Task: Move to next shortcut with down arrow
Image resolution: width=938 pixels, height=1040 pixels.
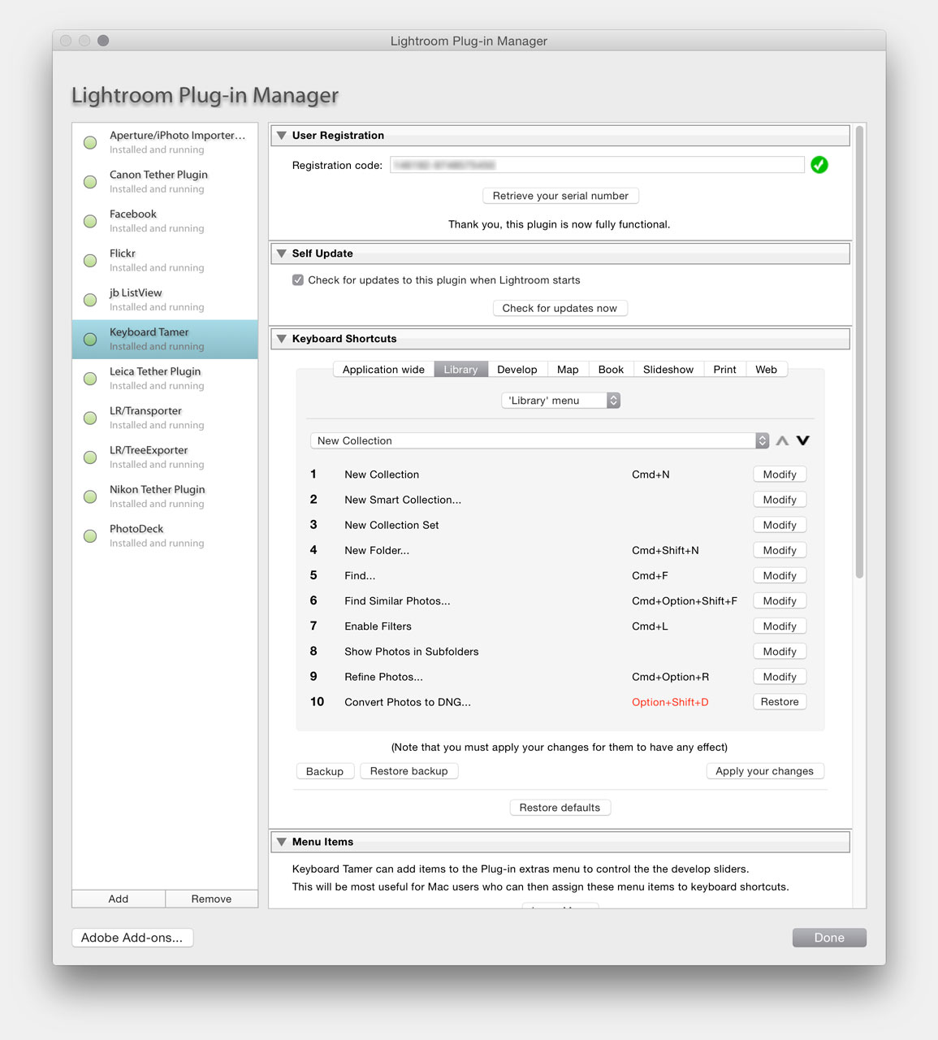Action: point(803,440)
